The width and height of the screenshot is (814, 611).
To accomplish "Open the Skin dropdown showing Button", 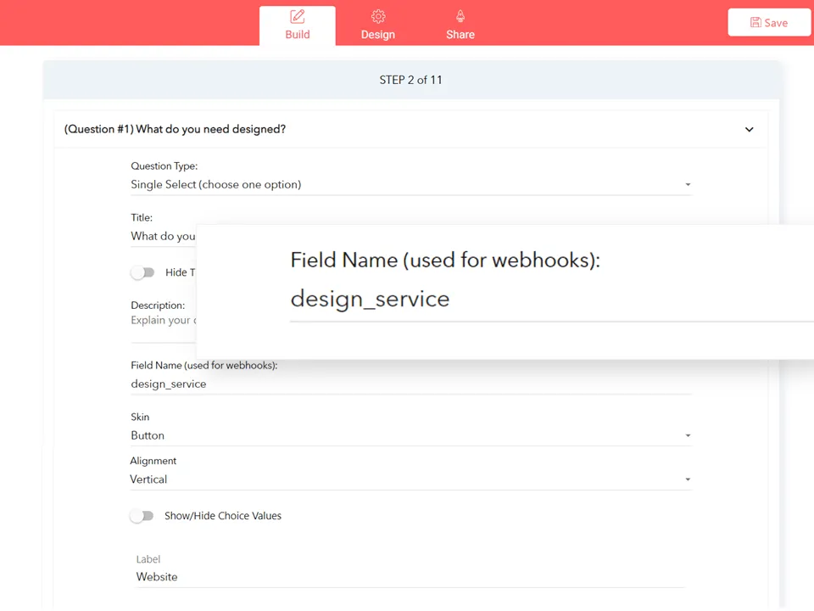I will [410, 435].
